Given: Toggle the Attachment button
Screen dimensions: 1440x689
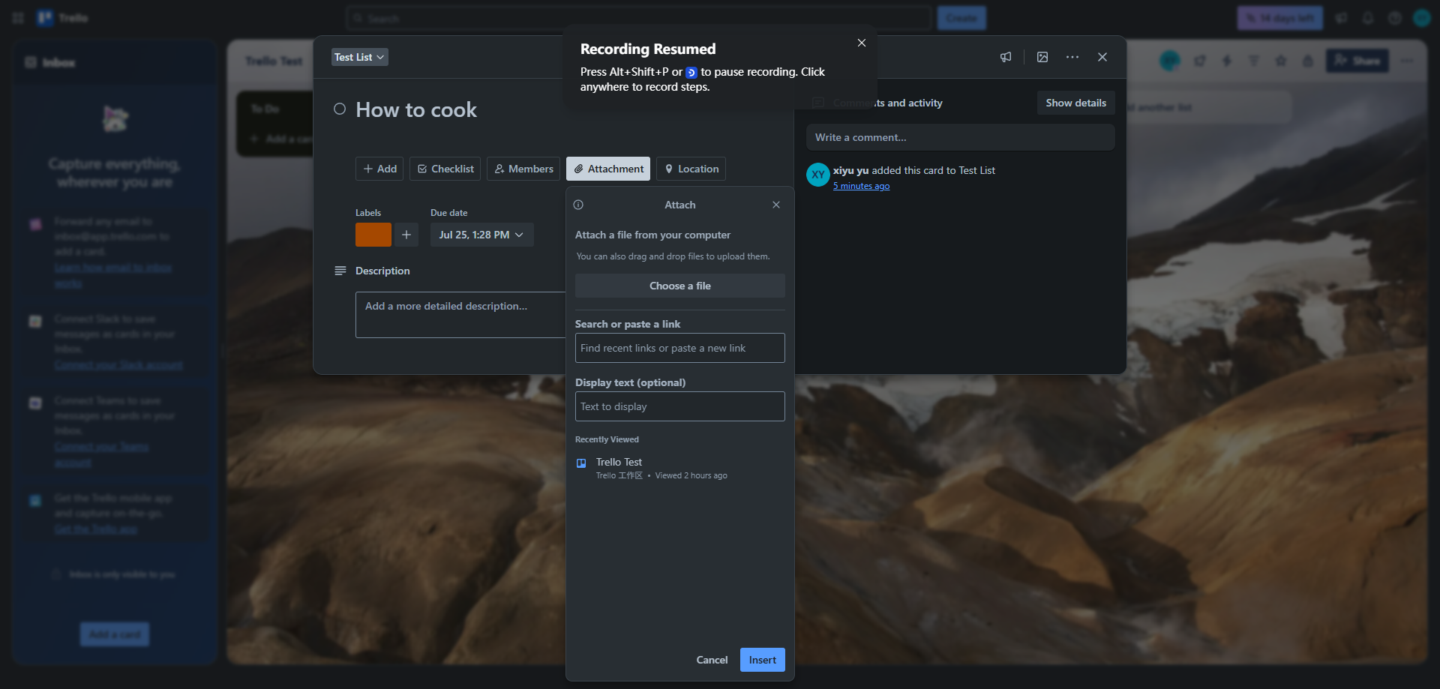Looking at the screenshot, I should (x=608, y=169).
